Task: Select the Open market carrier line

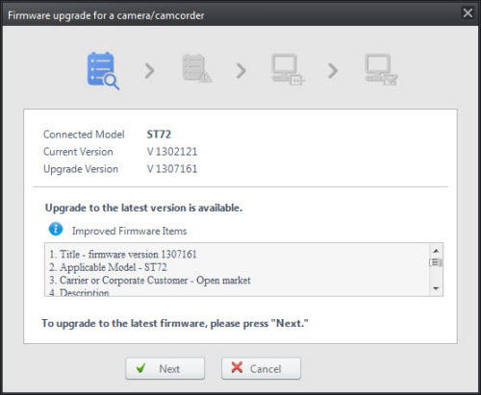Action: coord(150,280)
